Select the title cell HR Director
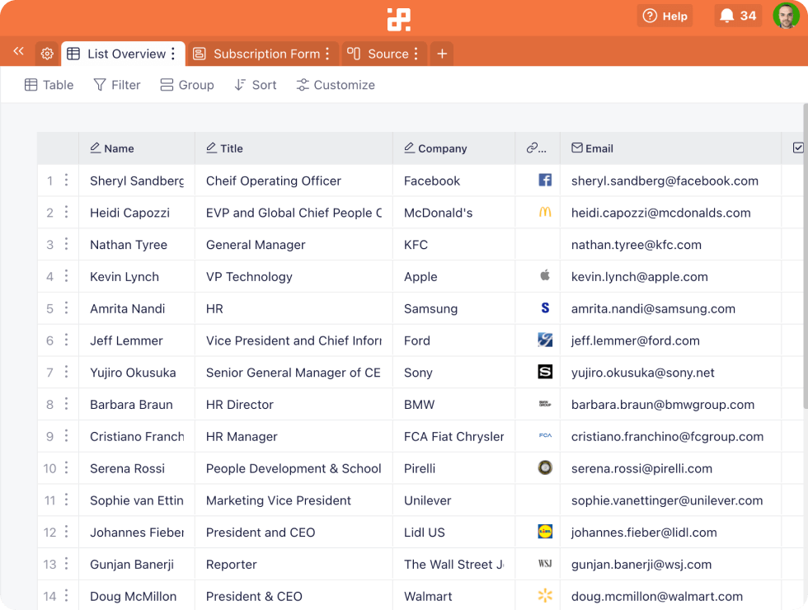The width and height of the screenshot is (808, 610). click(294, 405)
